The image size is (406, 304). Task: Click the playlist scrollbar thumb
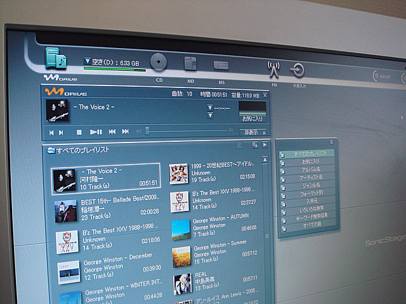click(266, 236)
